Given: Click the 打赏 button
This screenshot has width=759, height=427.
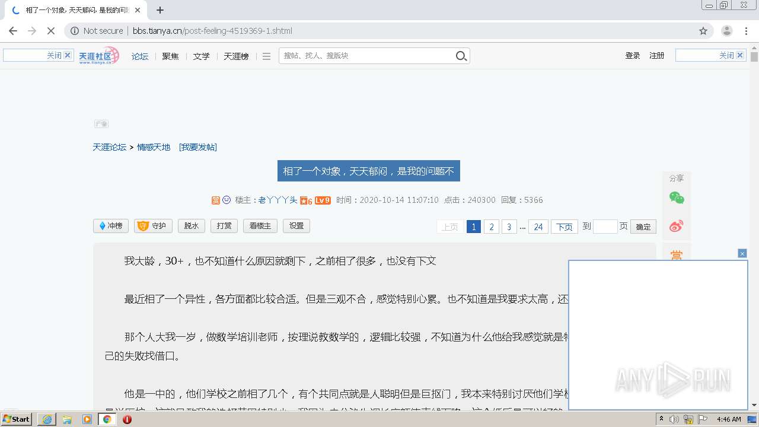Looking at the screenshot, I should 224,226.
